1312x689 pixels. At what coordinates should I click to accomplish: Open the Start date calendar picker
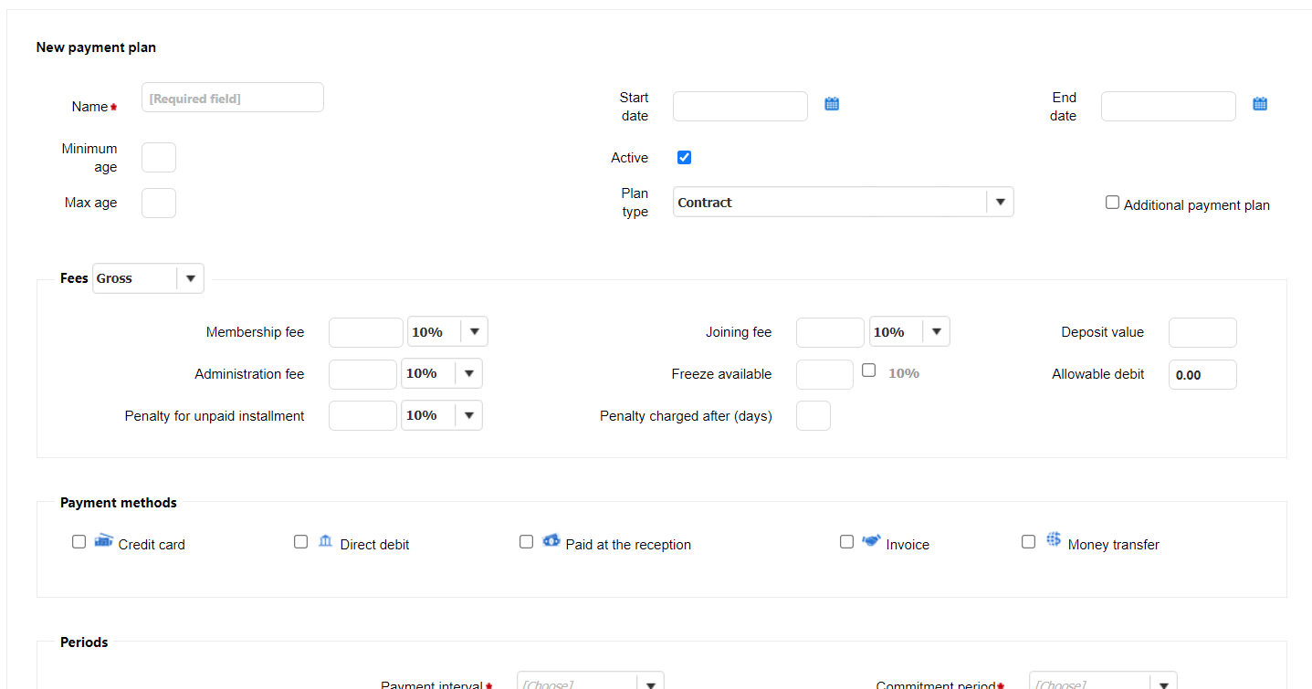pos(832,104)
